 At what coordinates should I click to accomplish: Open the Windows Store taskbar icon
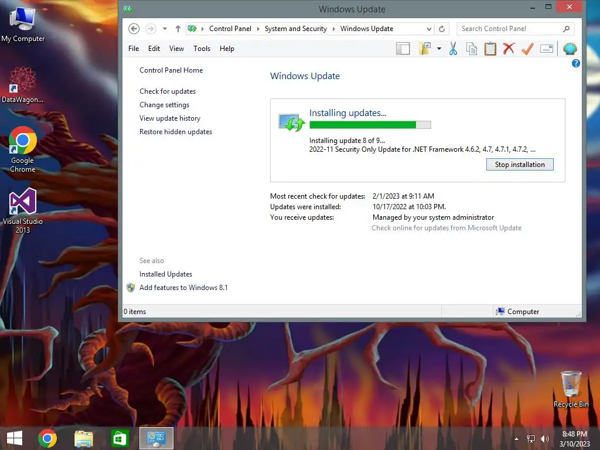click(x=120, y=438)
